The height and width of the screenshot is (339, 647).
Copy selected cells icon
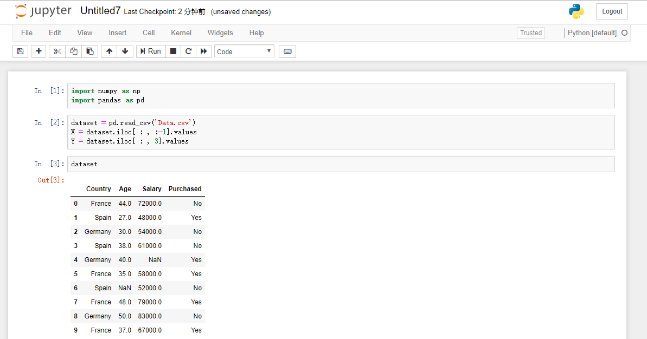73,51
